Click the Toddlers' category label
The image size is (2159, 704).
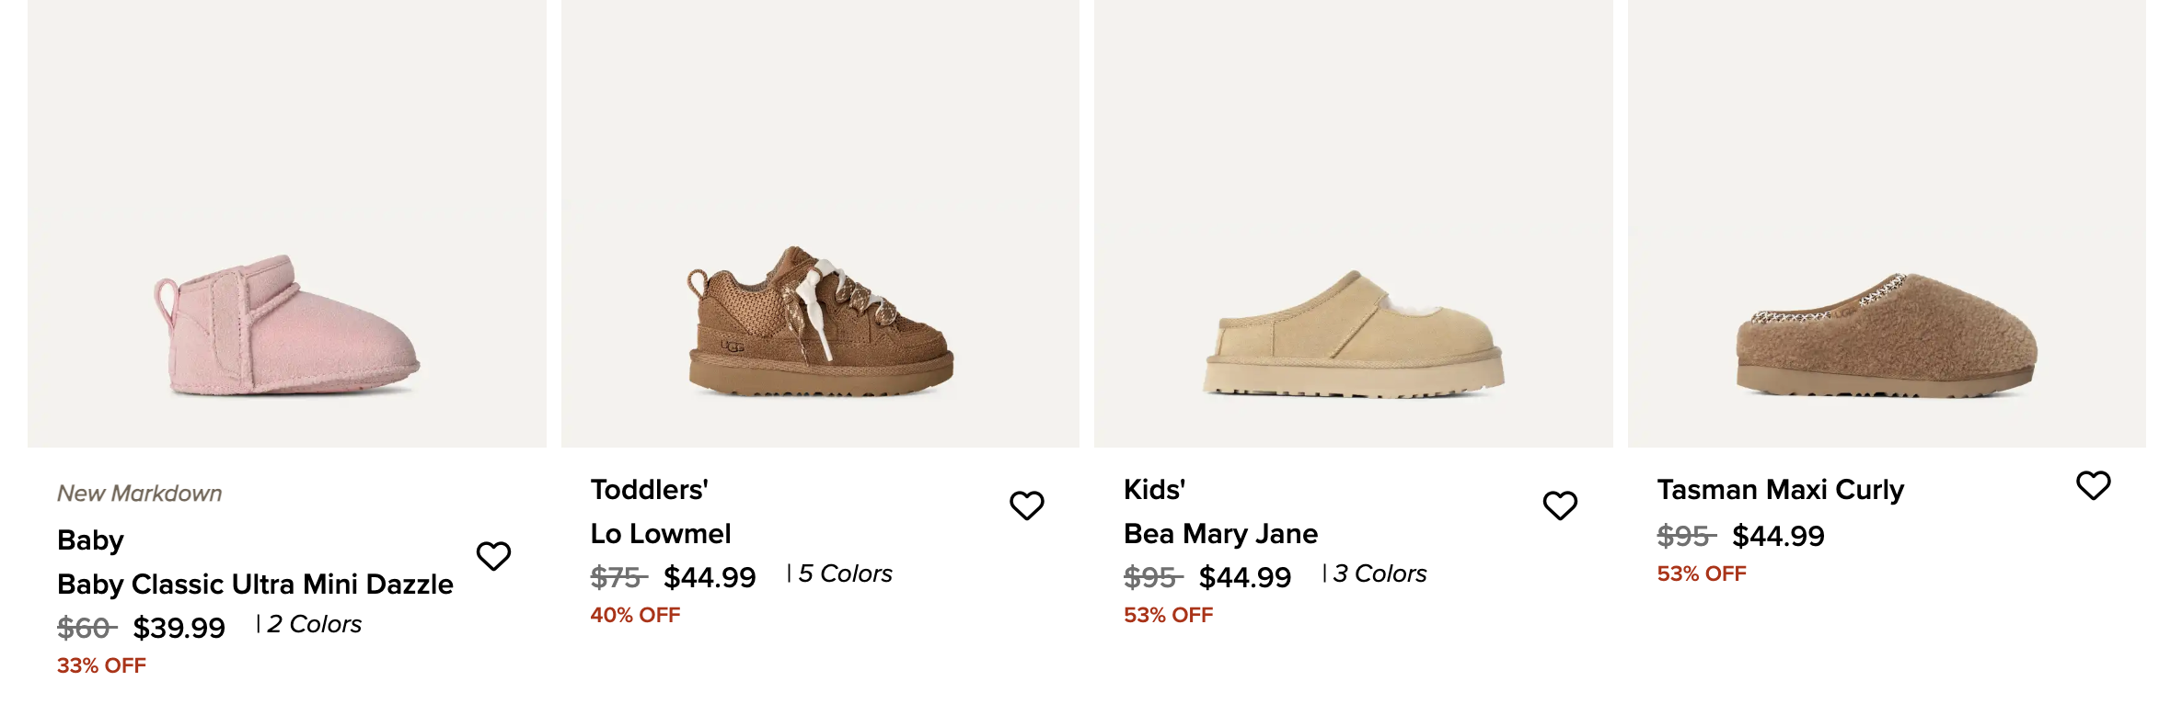point(649,490)
